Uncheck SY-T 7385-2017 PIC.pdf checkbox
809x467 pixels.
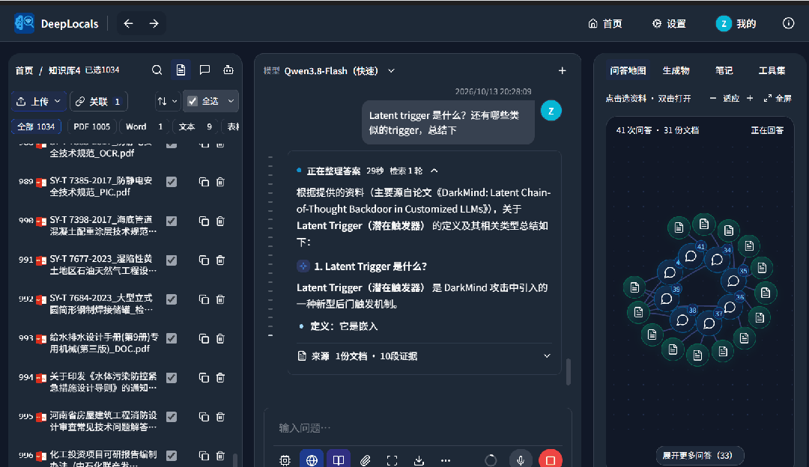point(172,182)
